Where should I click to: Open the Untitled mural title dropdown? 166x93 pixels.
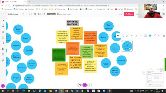tap(14, 14)
